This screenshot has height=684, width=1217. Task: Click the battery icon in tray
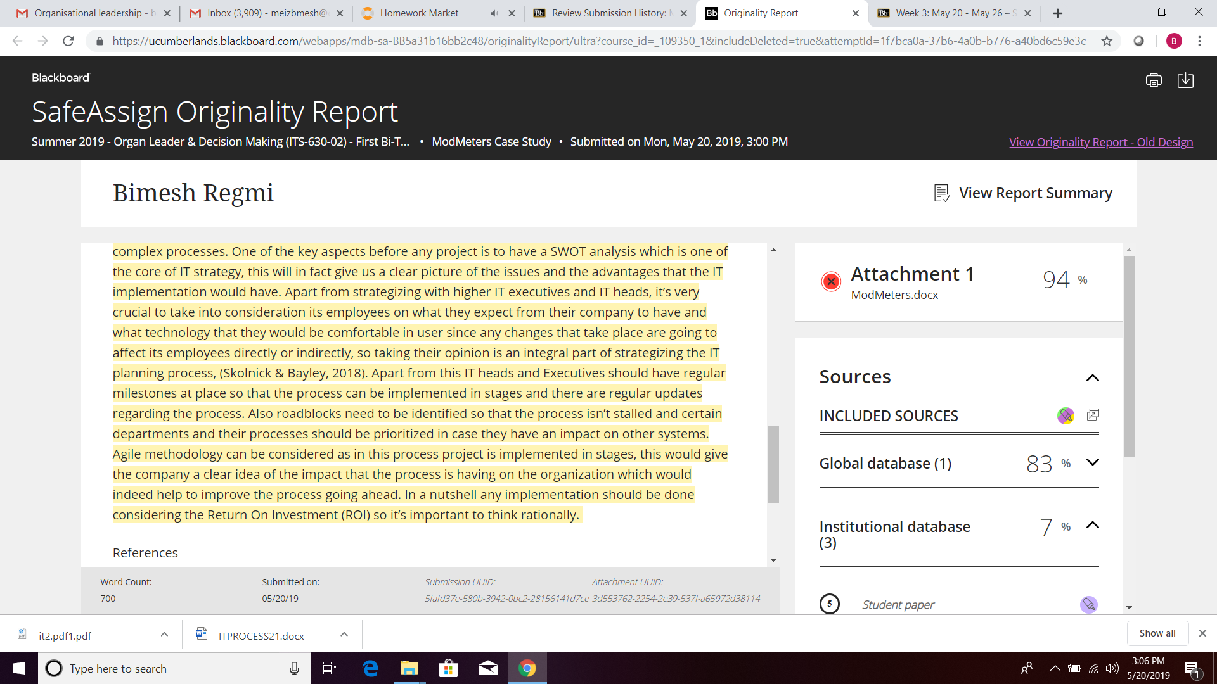pyautogui.click(x=1074, y=668)
